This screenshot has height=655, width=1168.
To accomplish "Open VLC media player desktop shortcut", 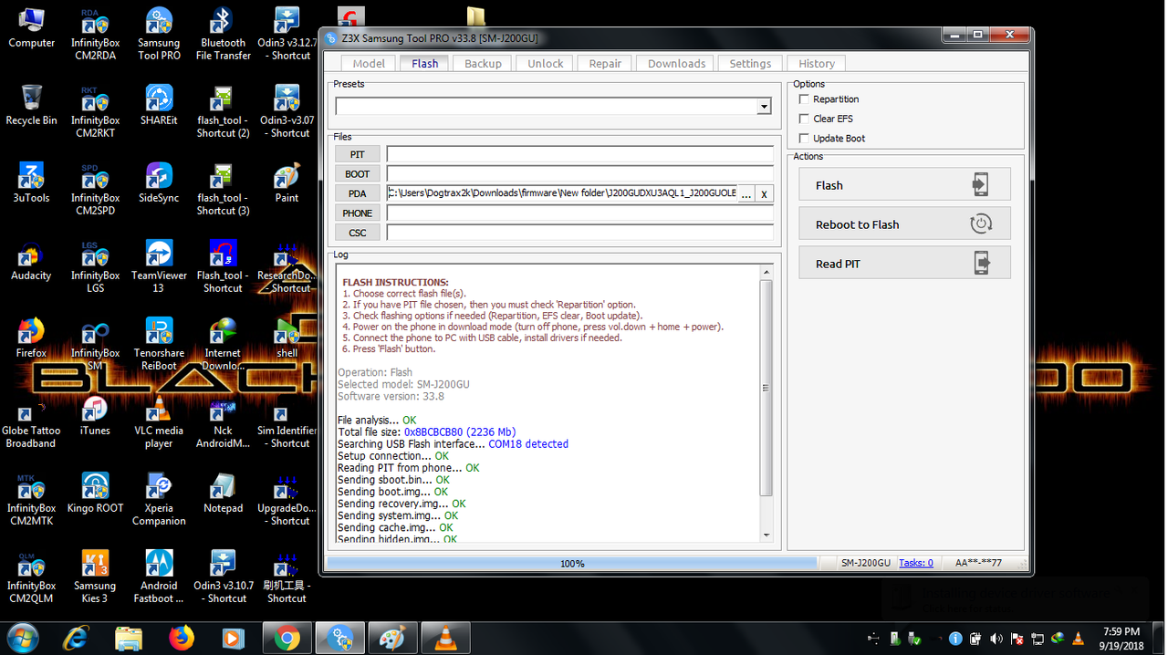I will 159,421.
